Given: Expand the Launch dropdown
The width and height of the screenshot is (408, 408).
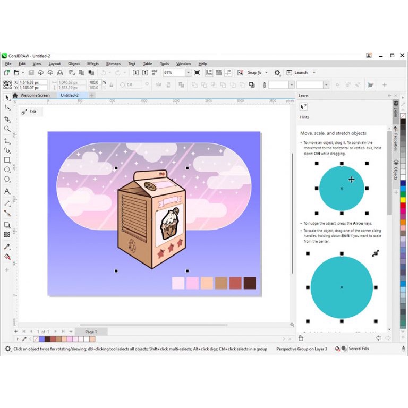Looking at the screenshot, I should [314, 73].
